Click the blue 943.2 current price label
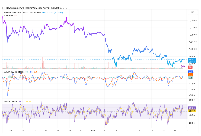The image size is (201, 136). [191, 59]
